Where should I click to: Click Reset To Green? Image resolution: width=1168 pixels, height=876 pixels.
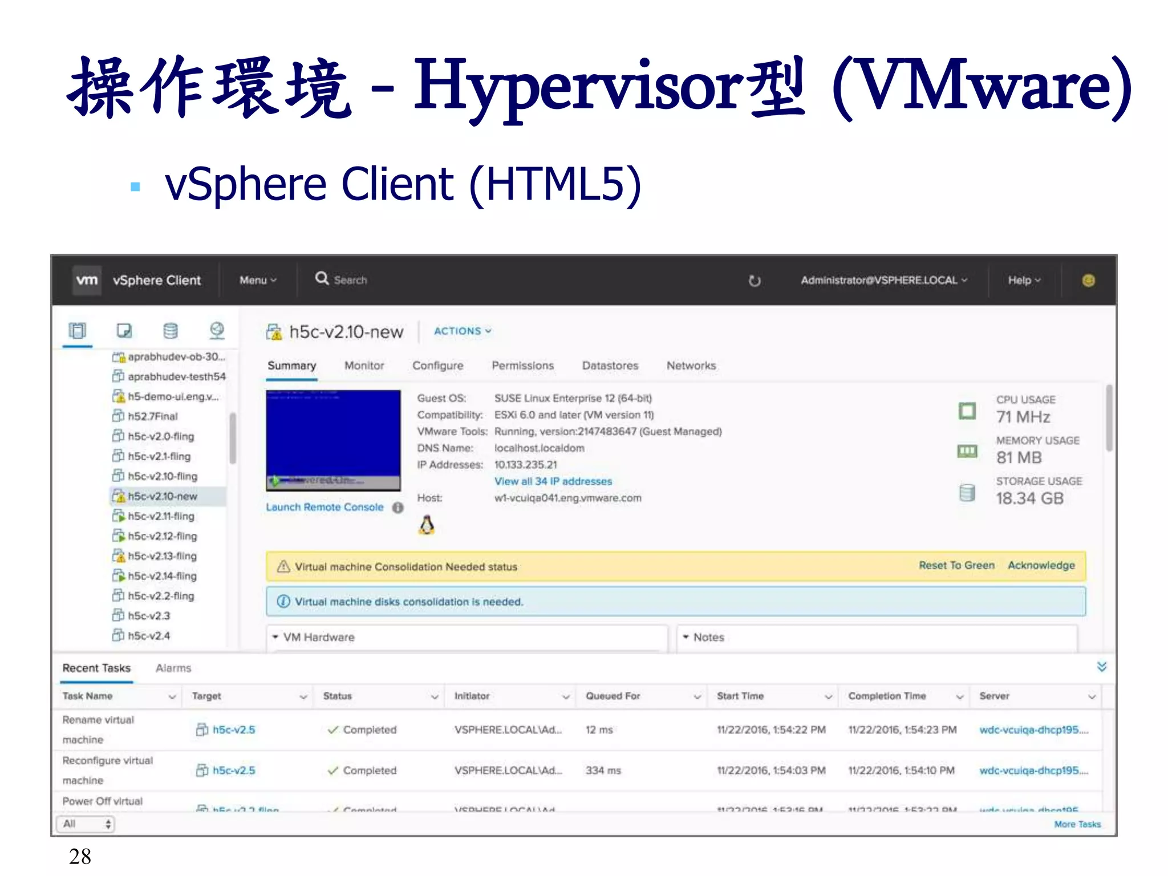[x=956, y=565]
